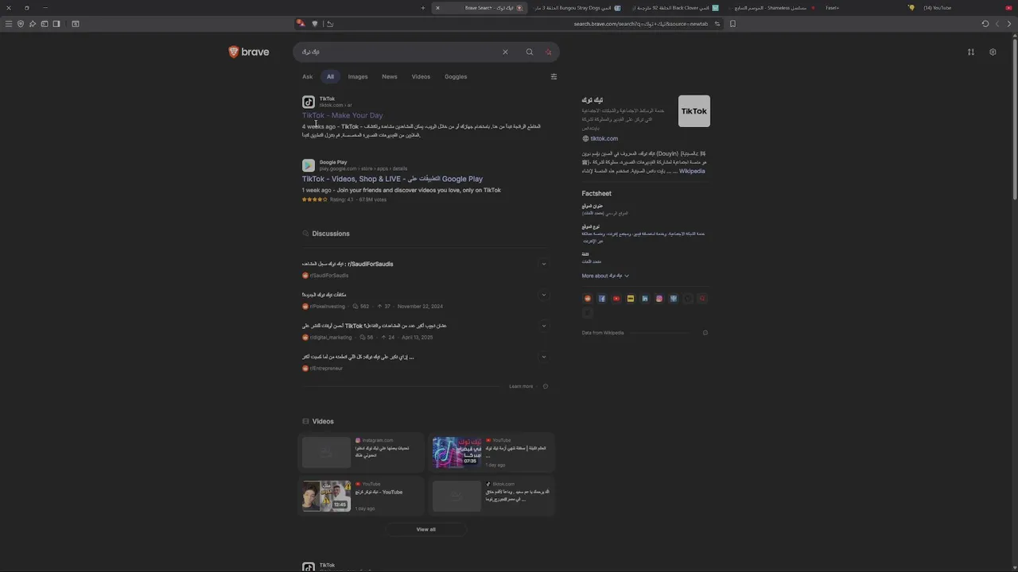Select the All results tab
This screenshot has width=1018, height=572.
click(x=330, y=76)
